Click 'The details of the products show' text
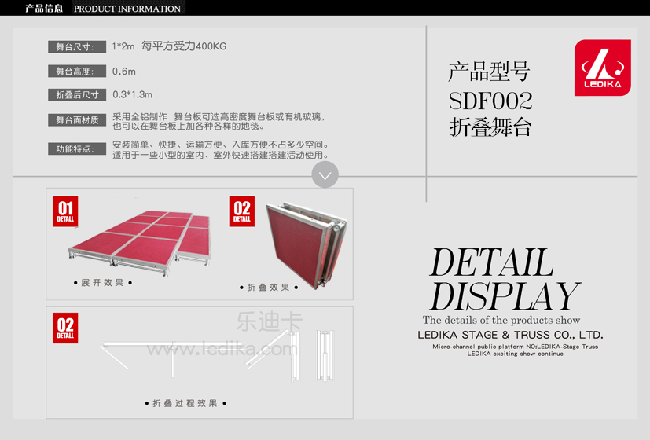 [x=501, y=320]
